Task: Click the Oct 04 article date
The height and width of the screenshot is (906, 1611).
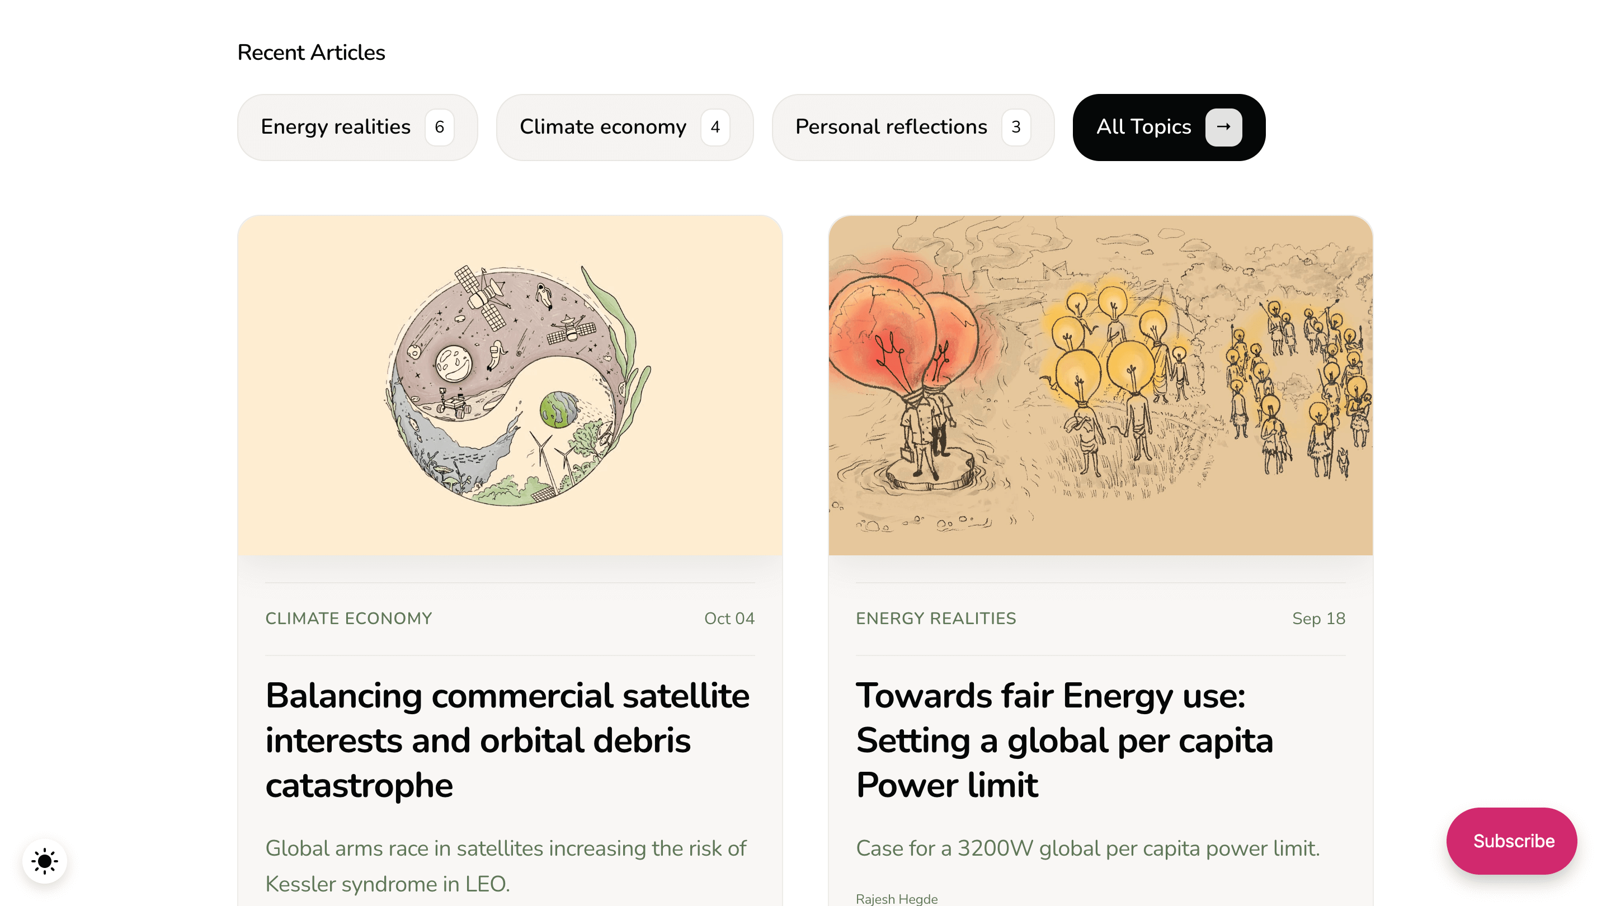Action: tap(729, 619)
